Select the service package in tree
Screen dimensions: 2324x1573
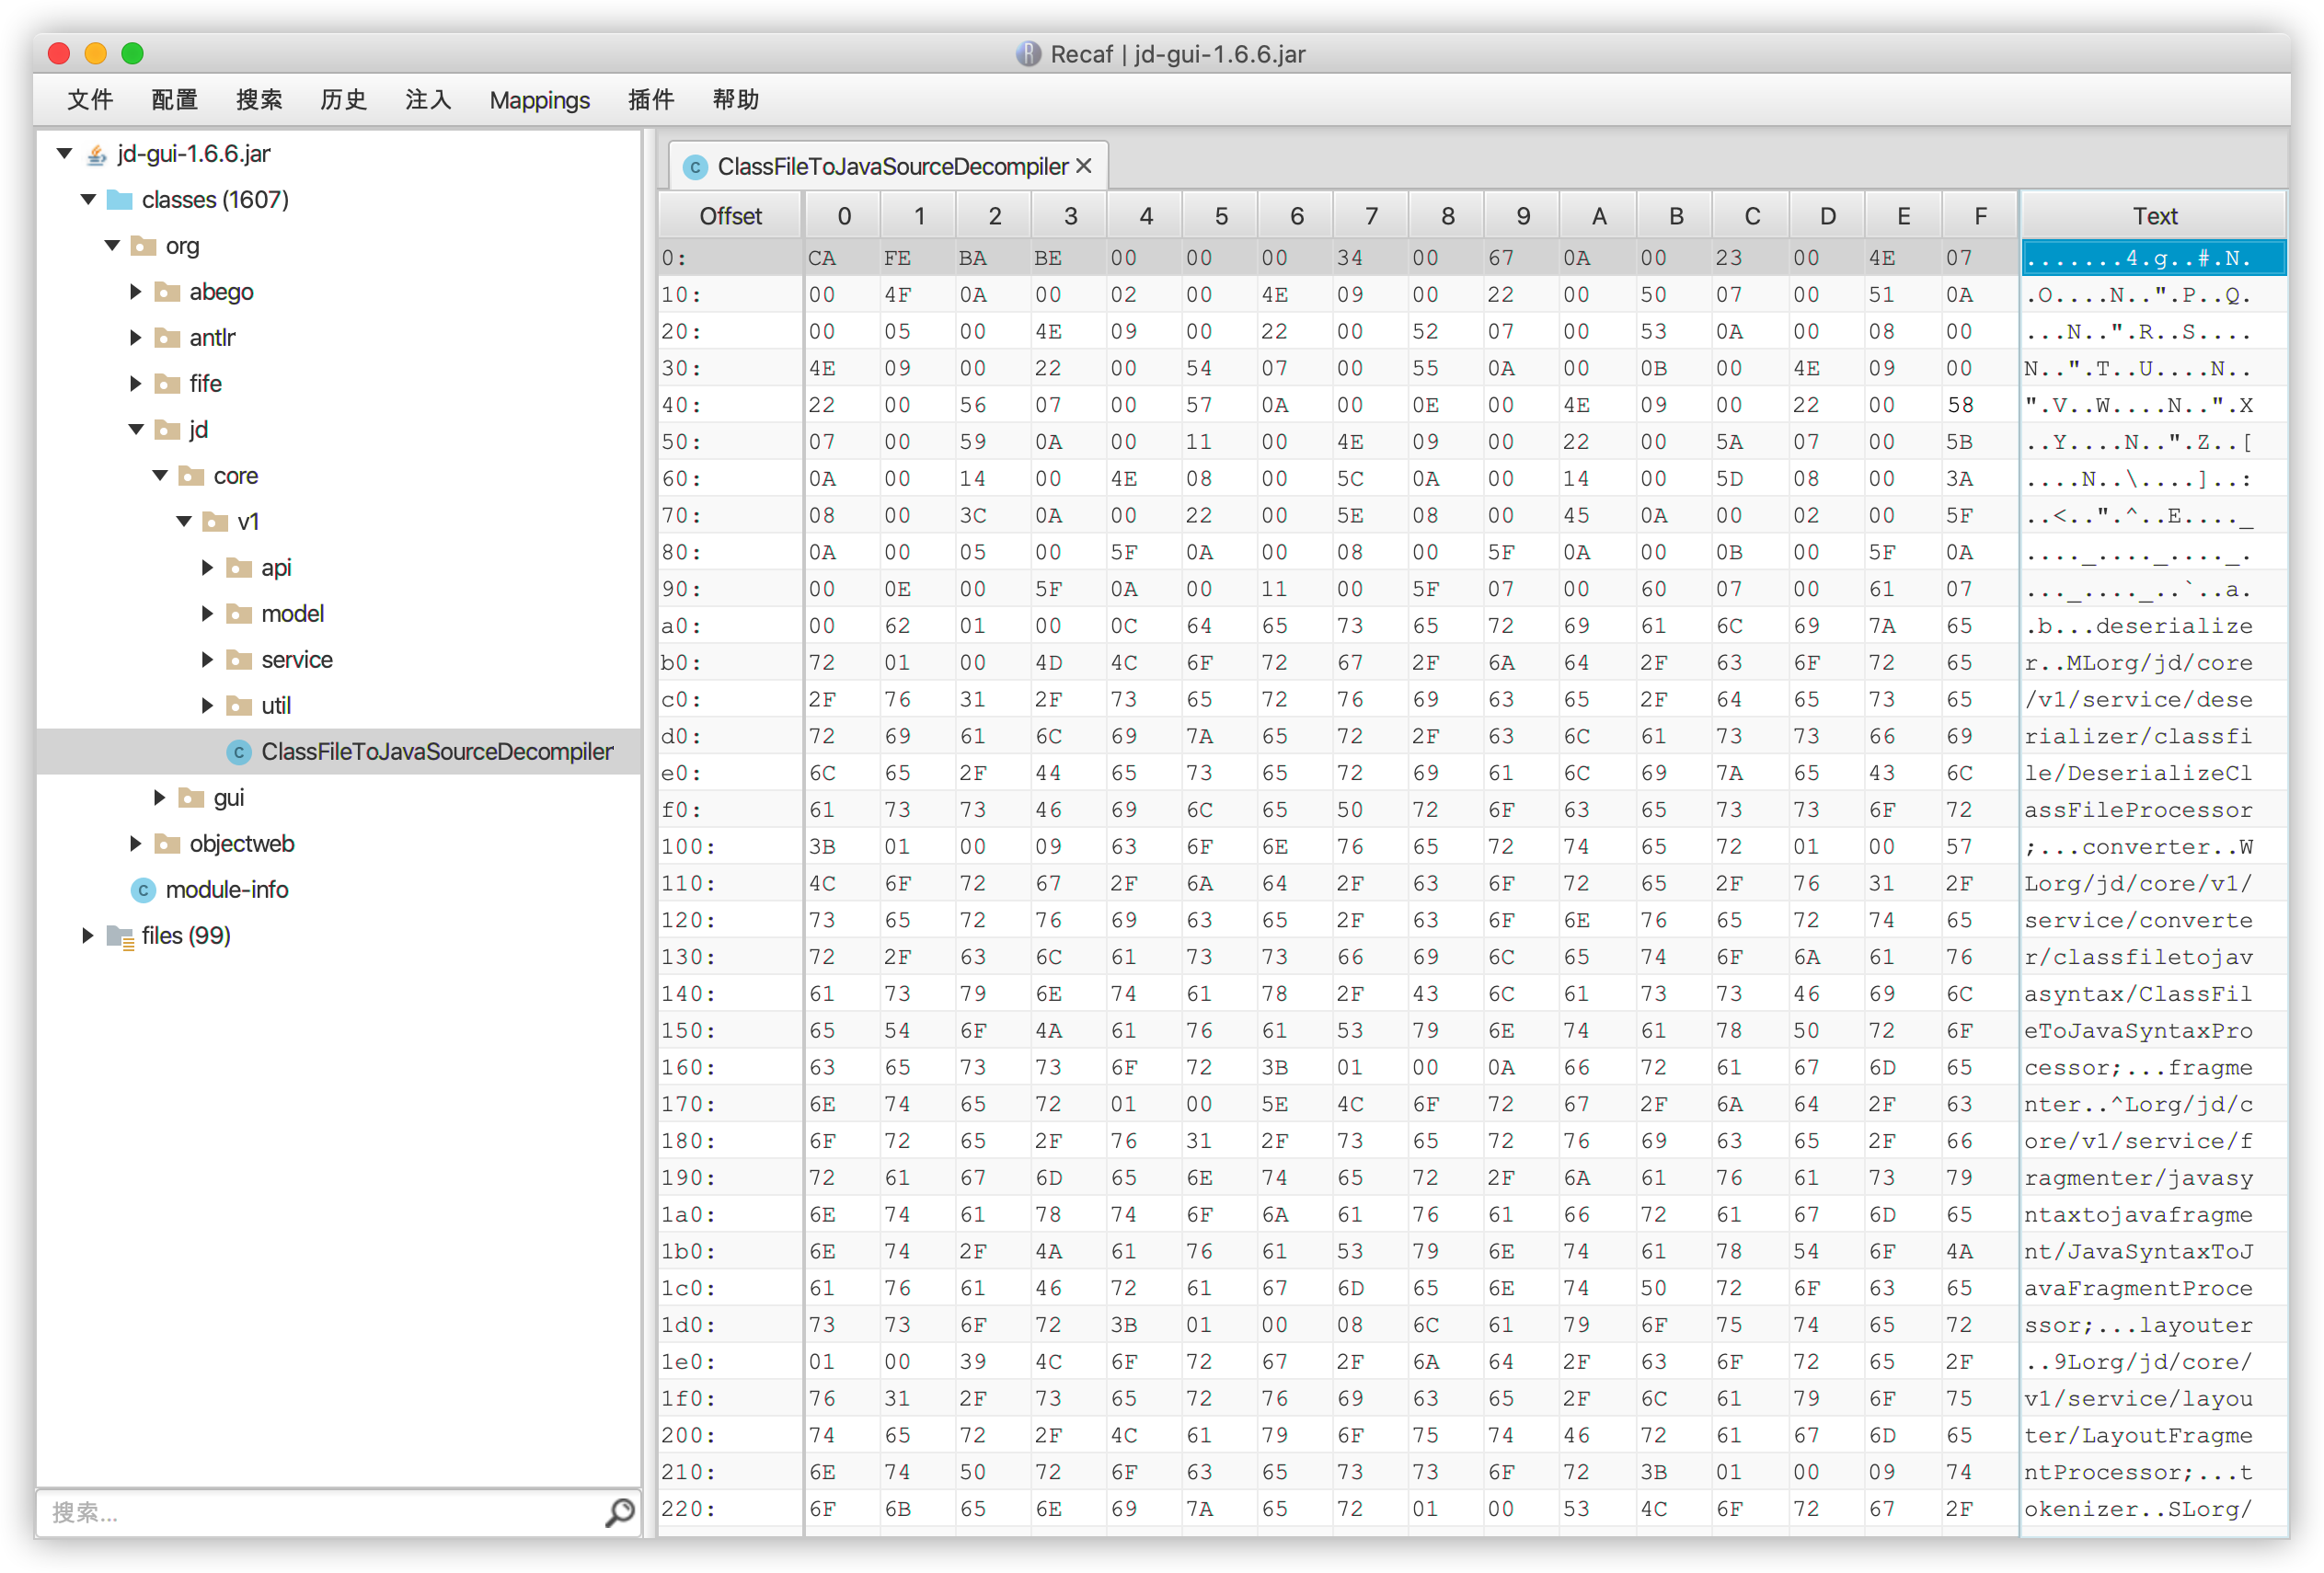(296, 660)
